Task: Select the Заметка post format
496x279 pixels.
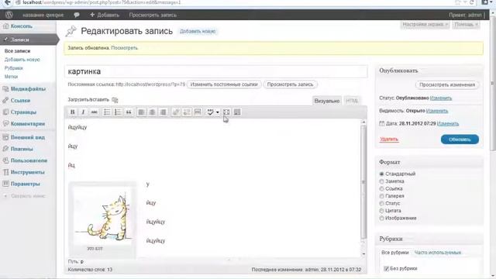Action: pyautogui.click(x=382, y=181)
